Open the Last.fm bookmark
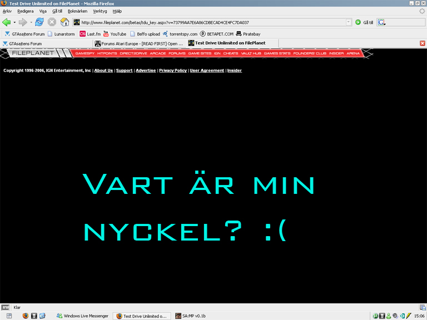 coord(90,34)
